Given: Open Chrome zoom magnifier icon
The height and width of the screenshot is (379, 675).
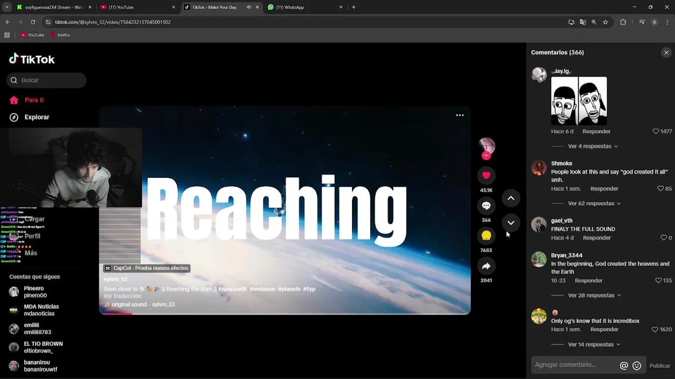Looking at the screenshot, I should pos(594,22).
